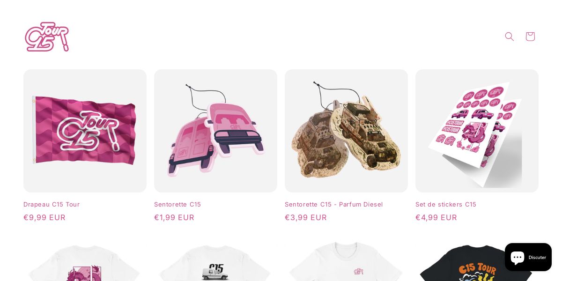This screenshot has width=562, height=281.
Task: Select the diesel air freshener image
Action: [346, 131]
